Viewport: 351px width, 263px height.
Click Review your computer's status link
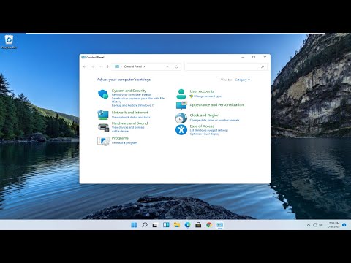click(132, 94)
